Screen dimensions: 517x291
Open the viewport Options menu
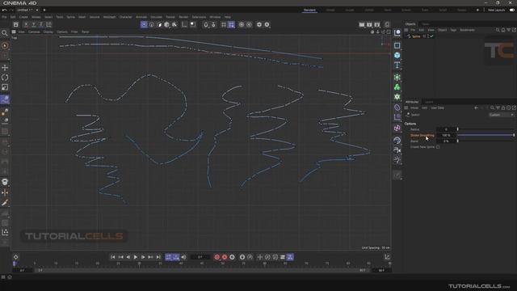tap(62, 32)
